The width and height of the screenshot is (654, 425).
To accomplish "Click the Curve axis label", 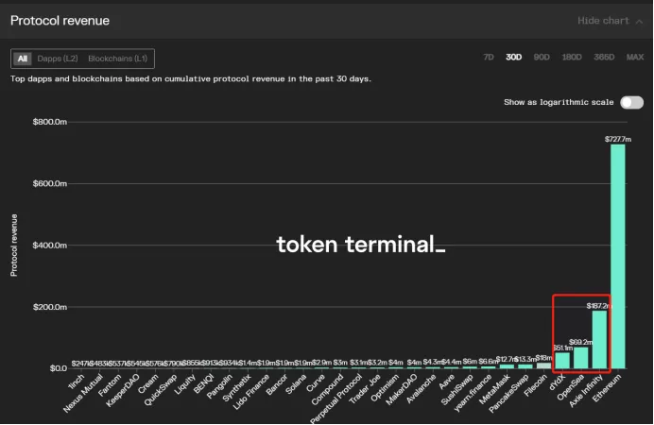I will pyautogui.click(x=316, y=382).
